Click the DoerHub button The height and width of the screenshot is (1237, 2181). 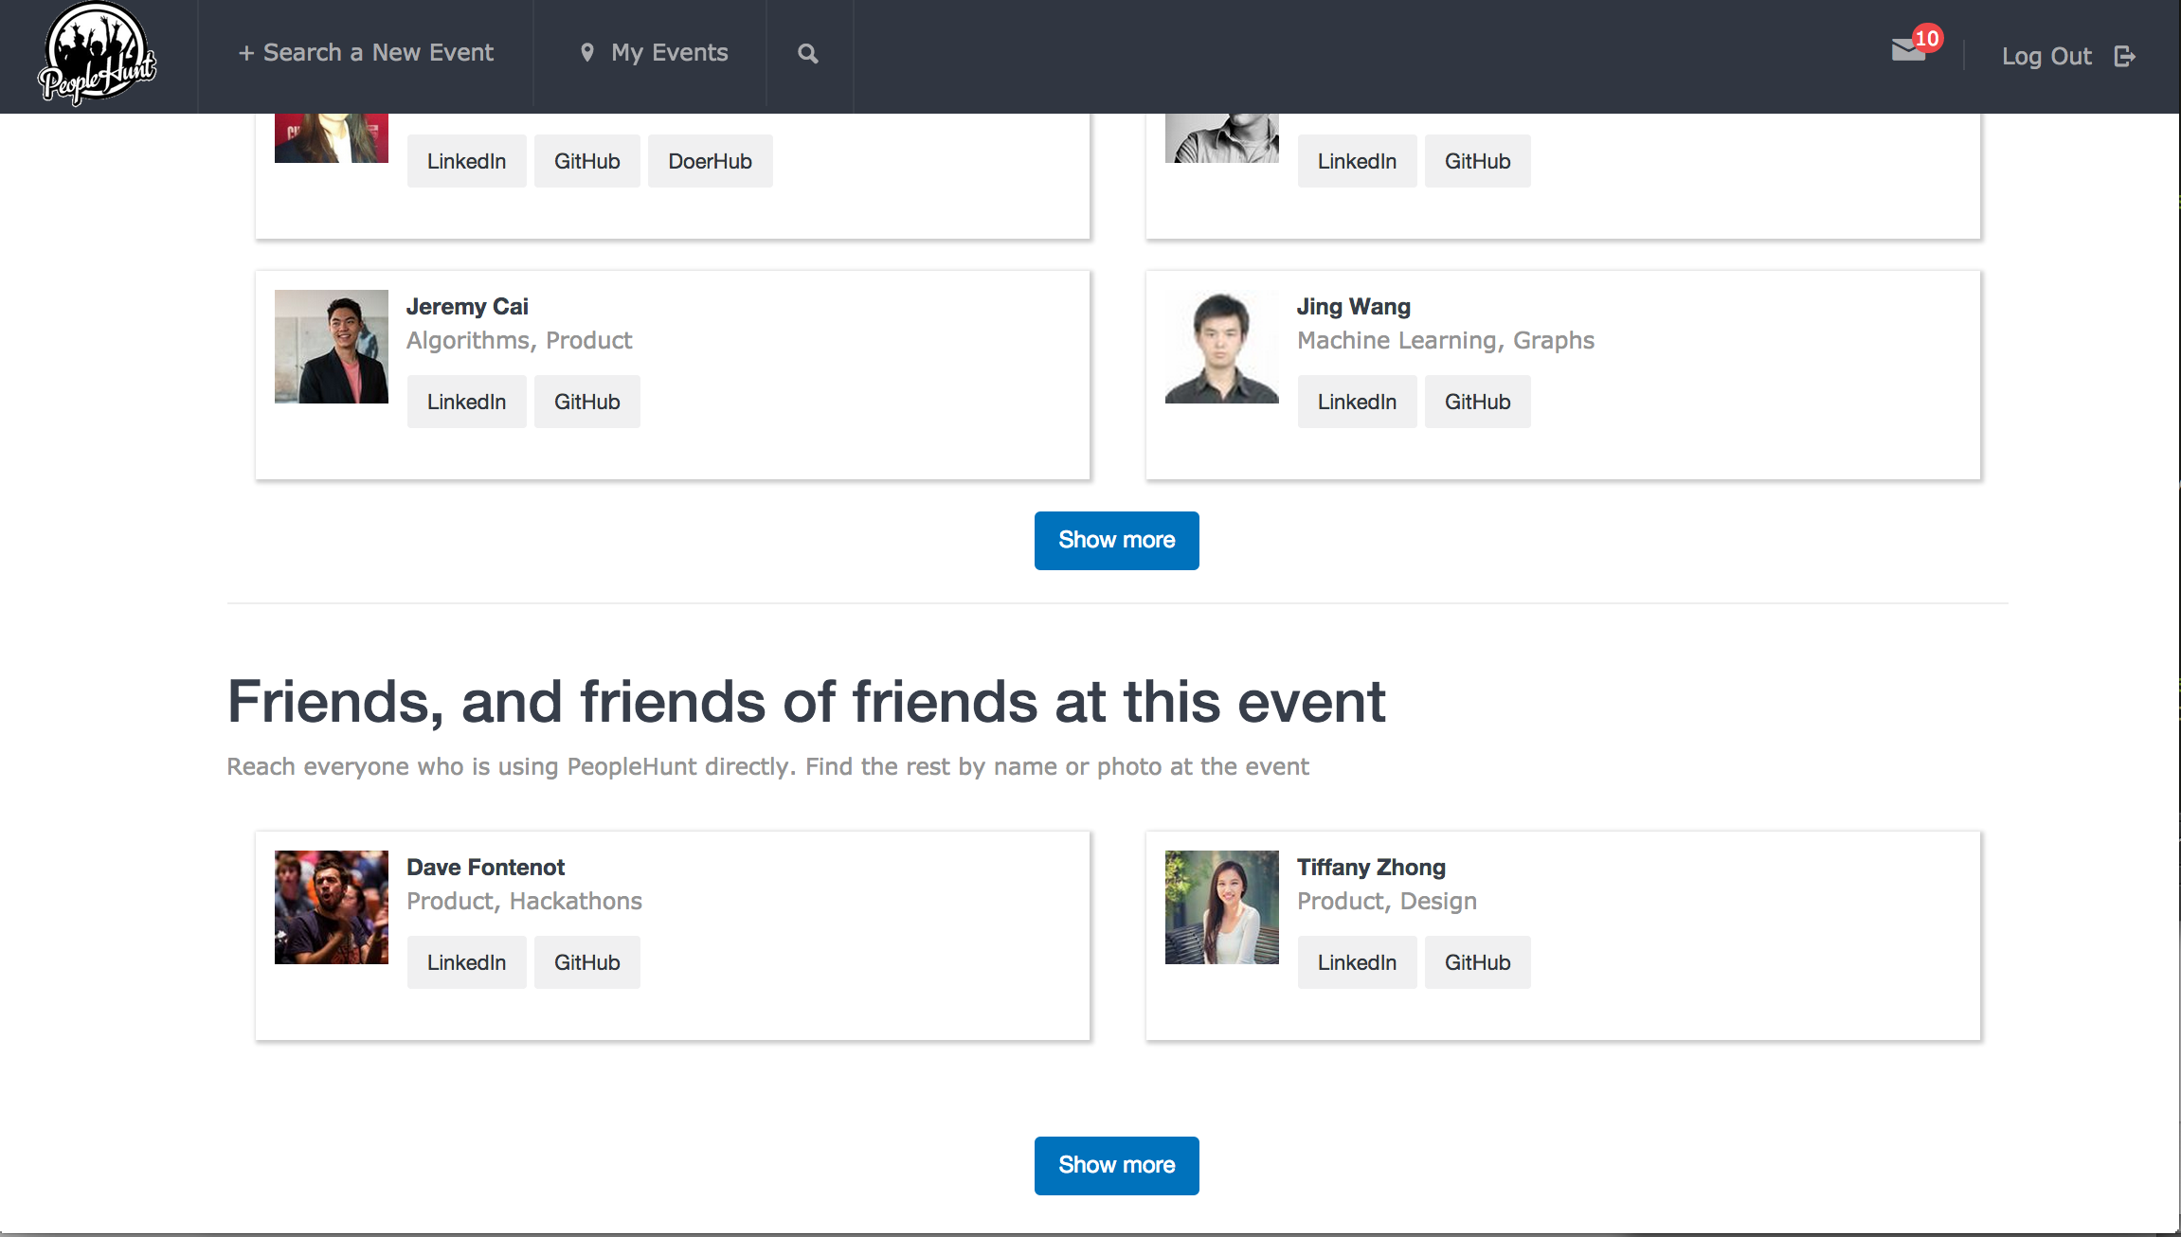click(x=710, y=161)
